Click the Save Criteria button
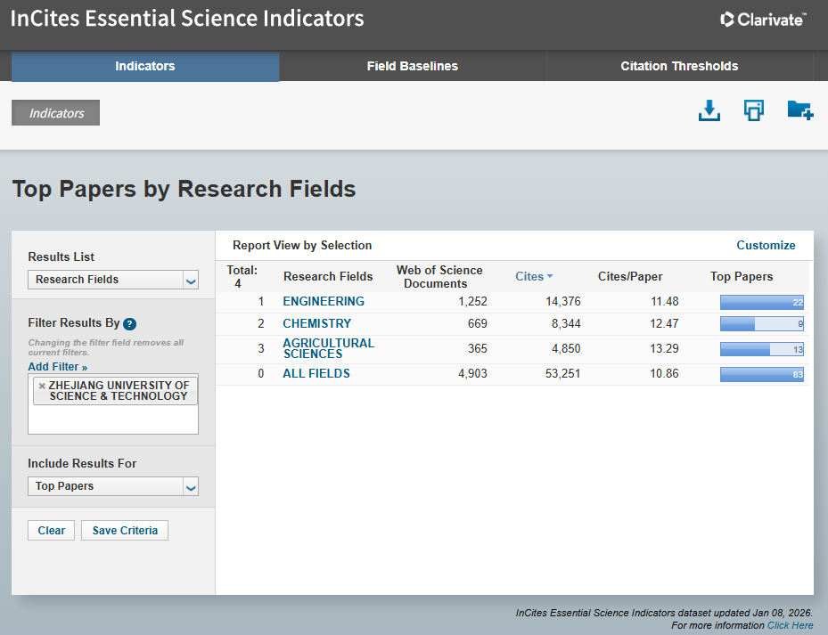 pos(125,531)
